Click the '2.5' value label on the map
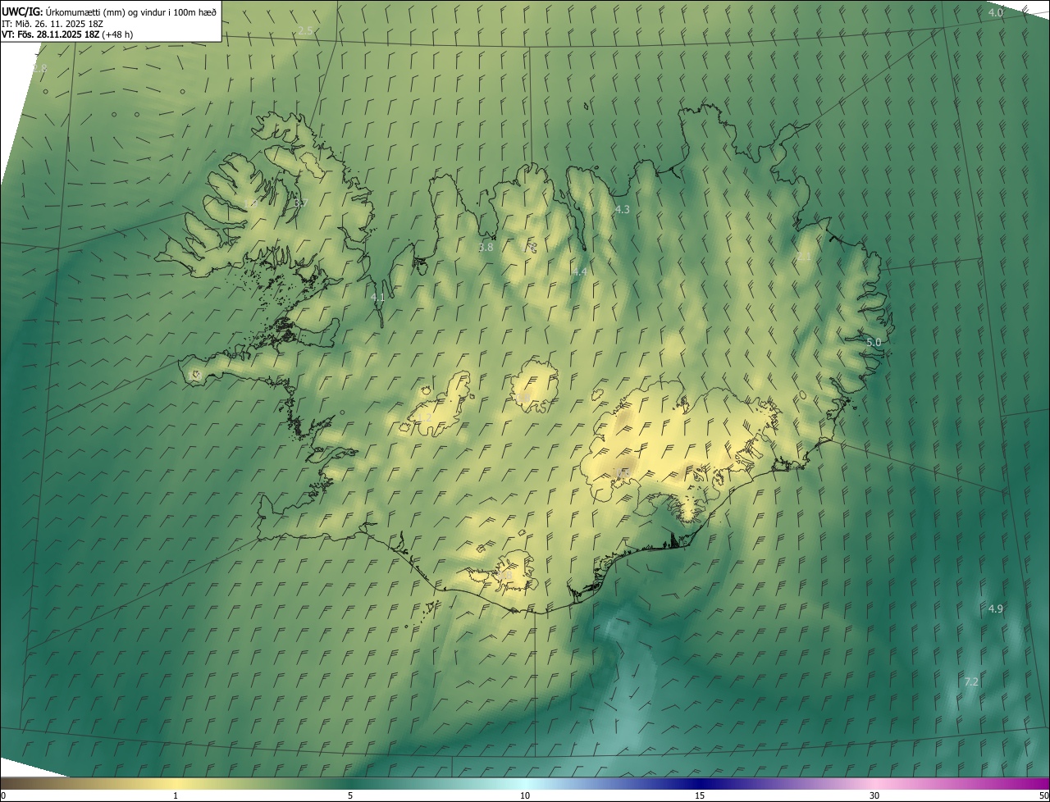 [305, 30]
